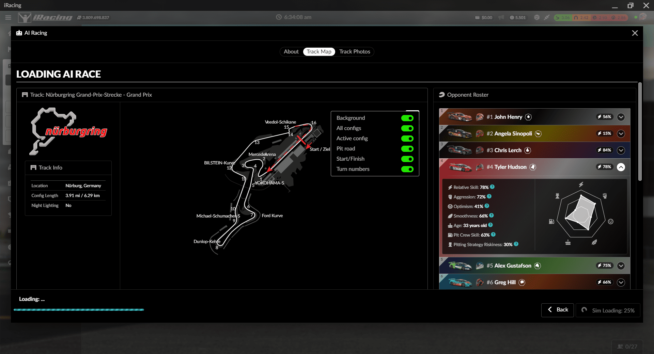654x354 pixels.
Task: Toggle the Background map layer switch
Action: point(407,118)
